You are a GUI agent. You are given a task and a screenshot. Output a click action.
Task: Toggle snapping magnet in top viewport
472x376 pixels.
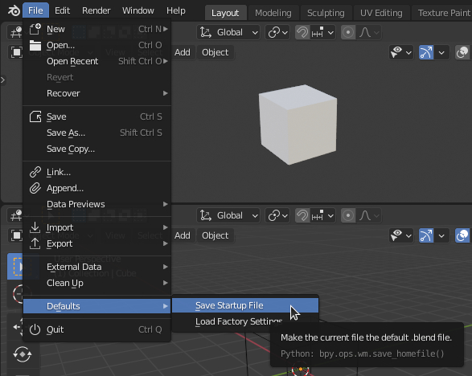point(302,32)
